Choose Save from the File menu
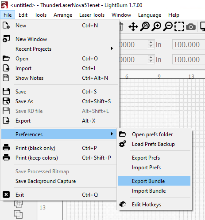 tap(60, 92)
